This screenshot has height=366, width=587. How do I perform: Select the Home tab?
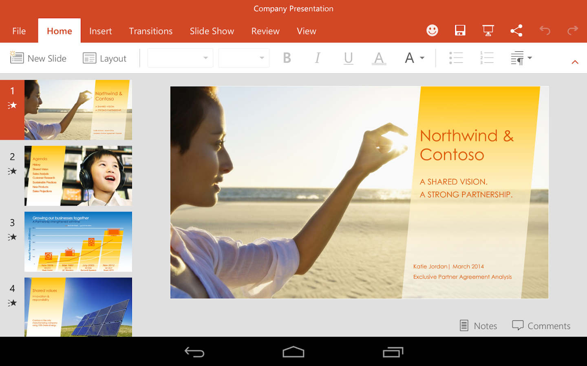60,31
